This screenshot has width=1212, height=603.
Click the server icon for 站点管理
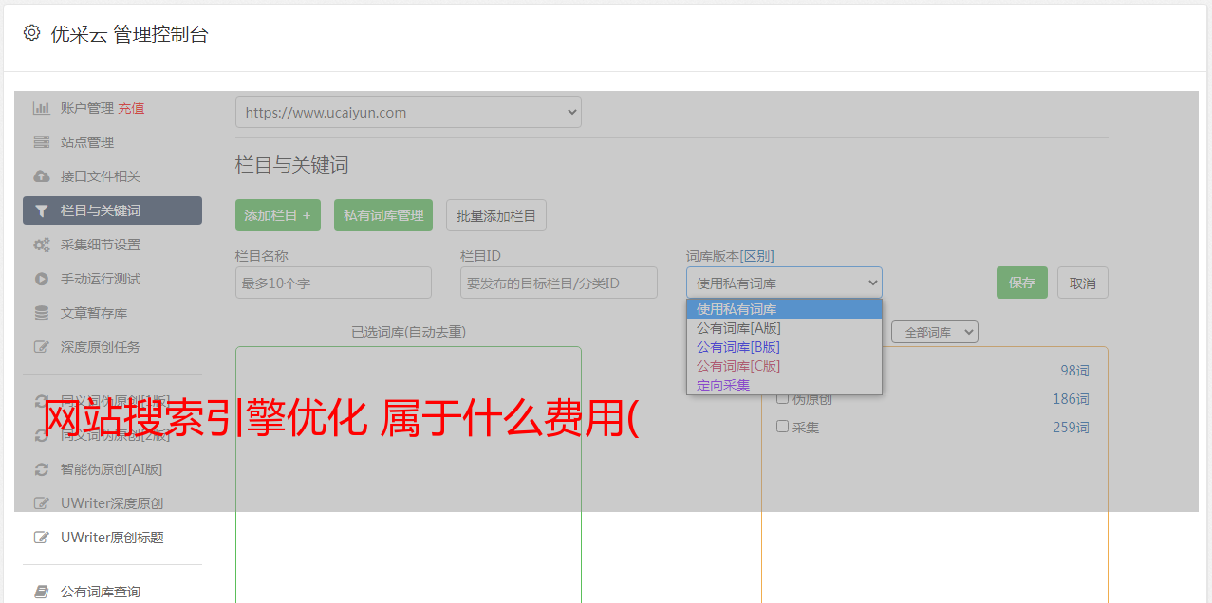[41, 142]
